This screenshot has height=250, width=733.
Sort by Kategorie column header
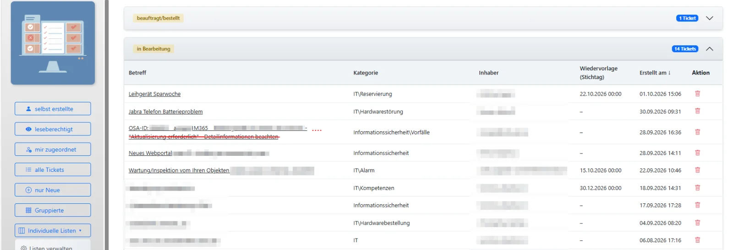366,73
